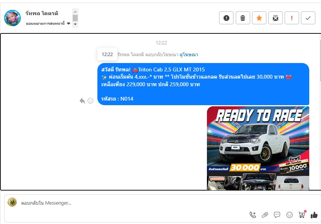Click the รหัสรถ : N014 line

pos(117,99)
